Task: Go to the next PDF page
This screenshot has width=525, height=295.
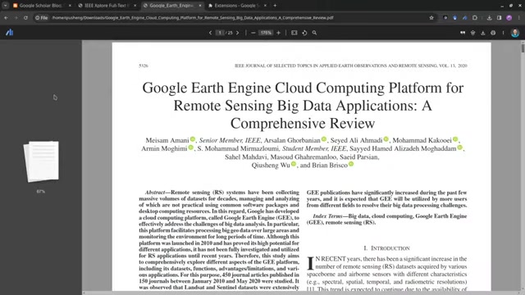Action: click(x=238, y=33)
